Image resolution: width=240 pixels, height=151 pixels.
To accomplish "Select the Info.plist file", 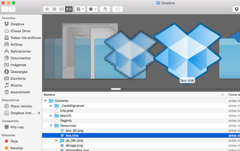I will [x=67, y=111].
